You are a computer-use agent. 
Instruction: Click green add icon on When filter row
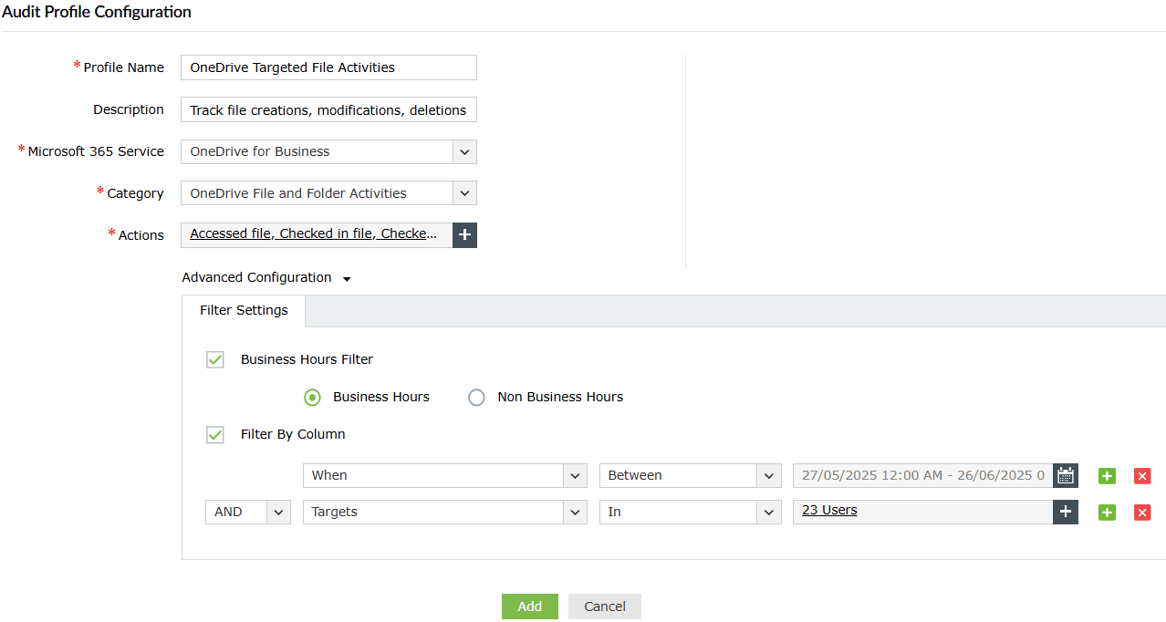[x=1107, y=476]
